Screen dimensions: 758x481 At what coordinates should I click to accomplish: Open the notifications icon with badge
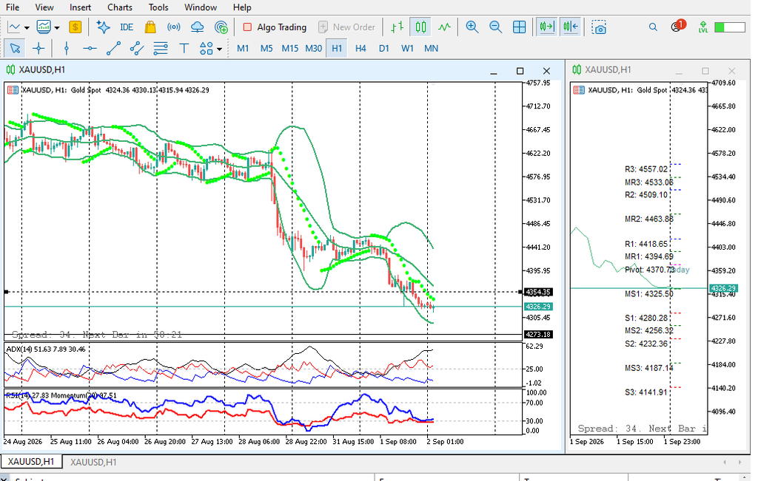click(x=678, y=27)
